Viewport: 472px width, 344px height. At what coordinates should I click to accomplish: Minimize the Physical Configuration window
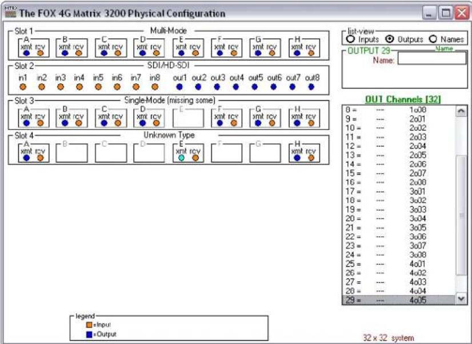point(430,13)
